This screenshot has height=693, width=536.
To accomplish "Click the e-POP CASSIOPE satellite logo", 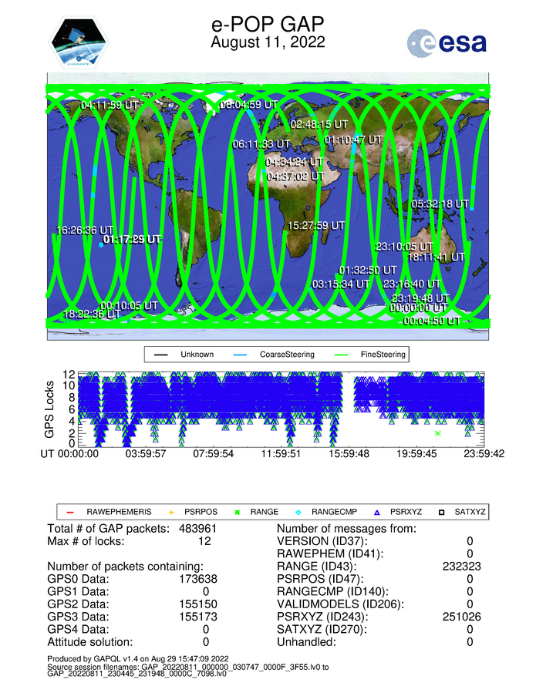I will click(x=79, y=43).
